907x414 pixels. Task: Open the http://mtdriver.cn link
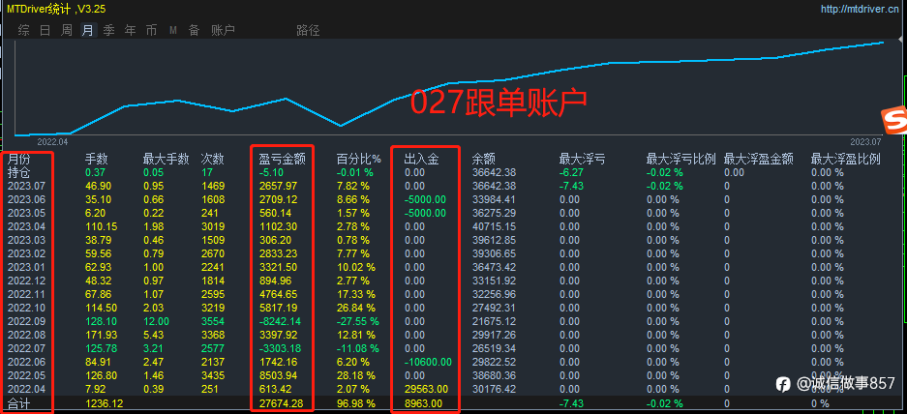click(859, 10)
